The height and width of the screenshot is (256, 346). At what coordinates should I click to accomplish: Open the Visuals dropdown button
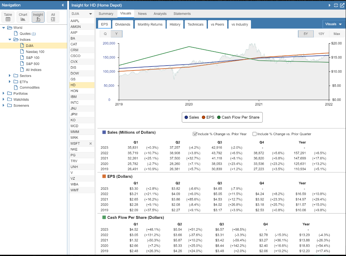click(333, 24)
